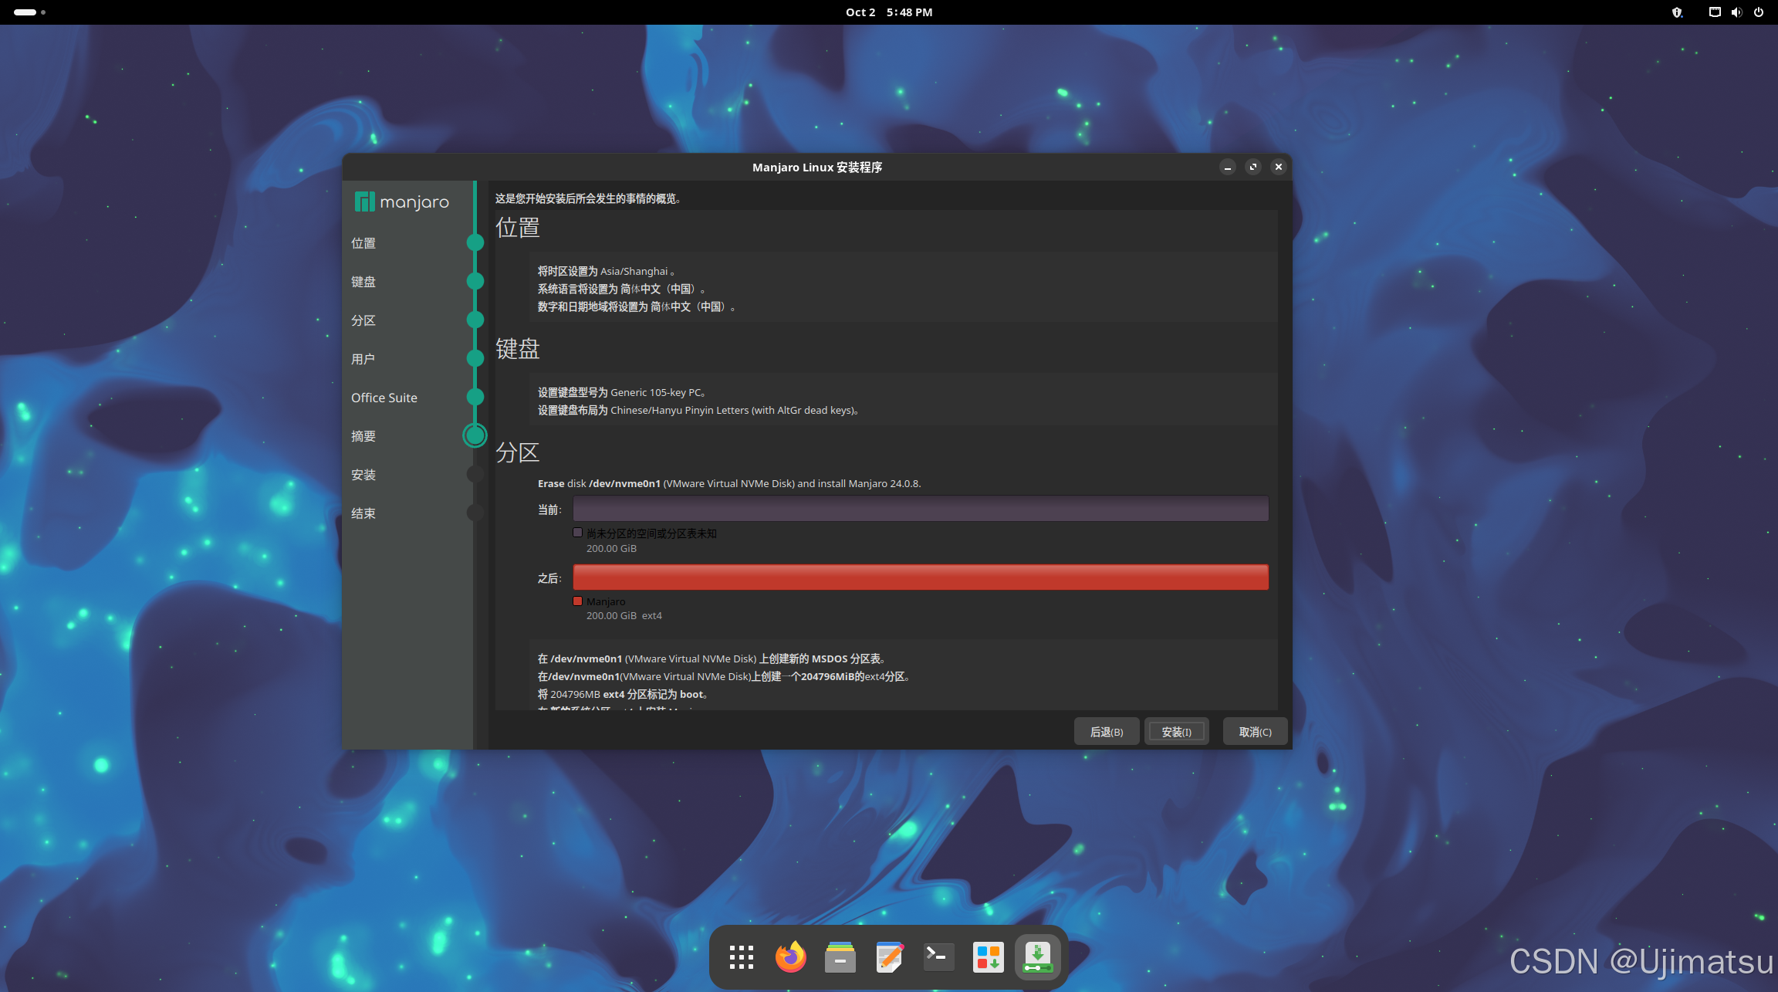Open the clock date menu
The width and height of the screenshot is (1778, 992).
click(888, 12)
